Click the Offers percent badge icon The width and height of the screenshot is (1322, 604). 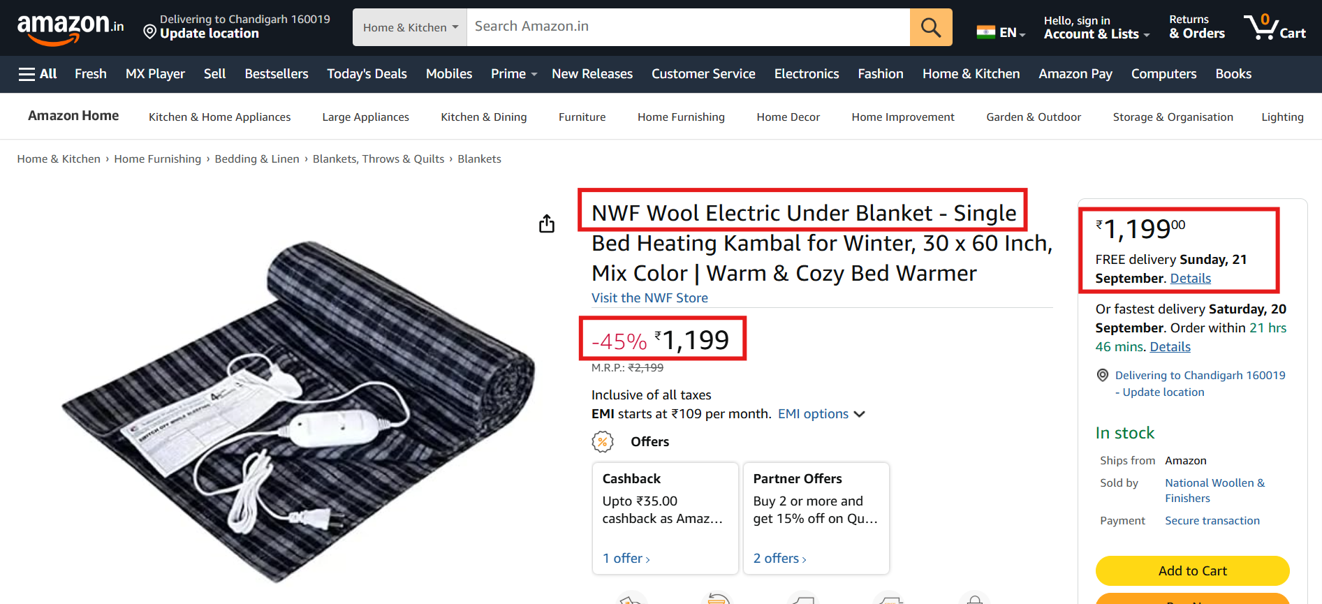click(x=602, y=441)
